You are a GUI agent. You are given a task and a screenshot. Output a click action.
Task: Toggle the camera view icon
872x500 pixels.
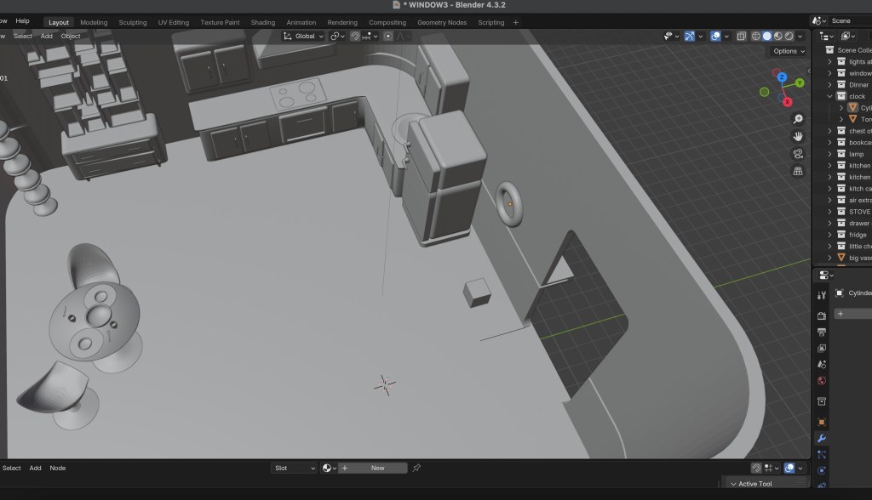[798, 154]
